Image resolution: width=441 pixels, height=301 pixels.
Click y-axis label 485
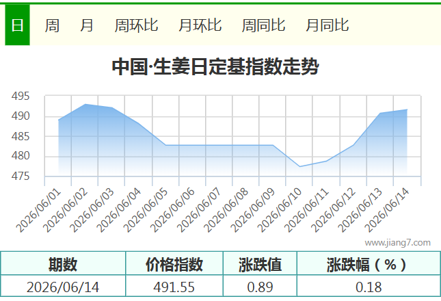[21, 136]
